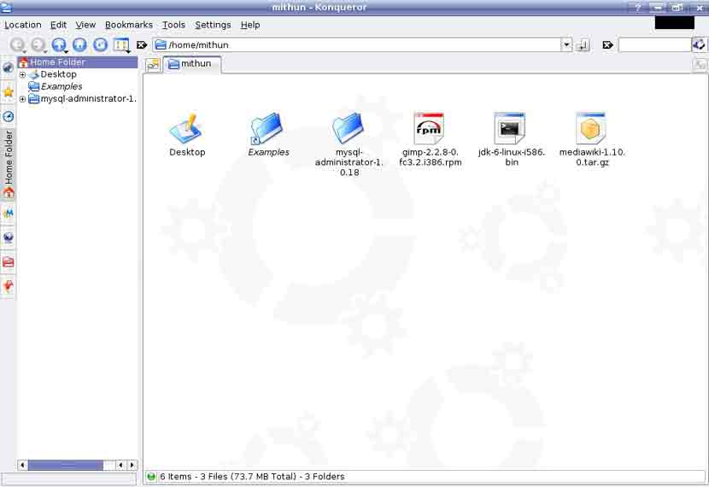This screenshot has width=709, height=487.
Task: Open the Bookmarks menu
Action: coord(129,25)
